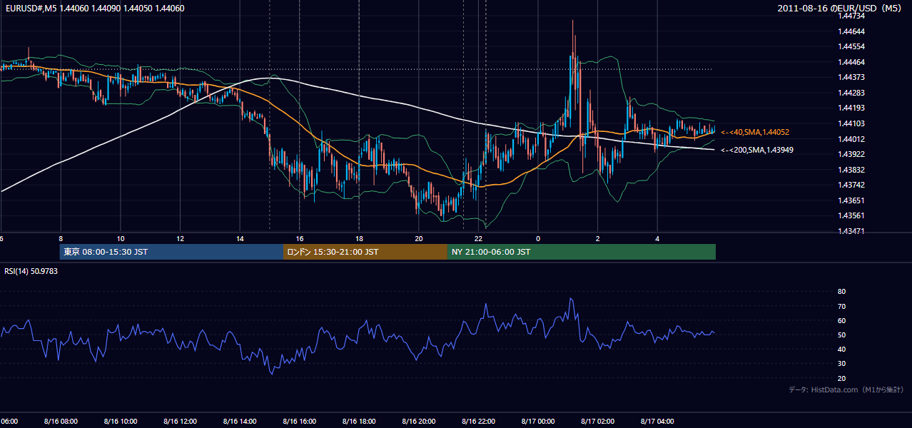912x428 pixels.
Task: Click price level 1.43471 on the axis
Action: (x=851, y=231)
